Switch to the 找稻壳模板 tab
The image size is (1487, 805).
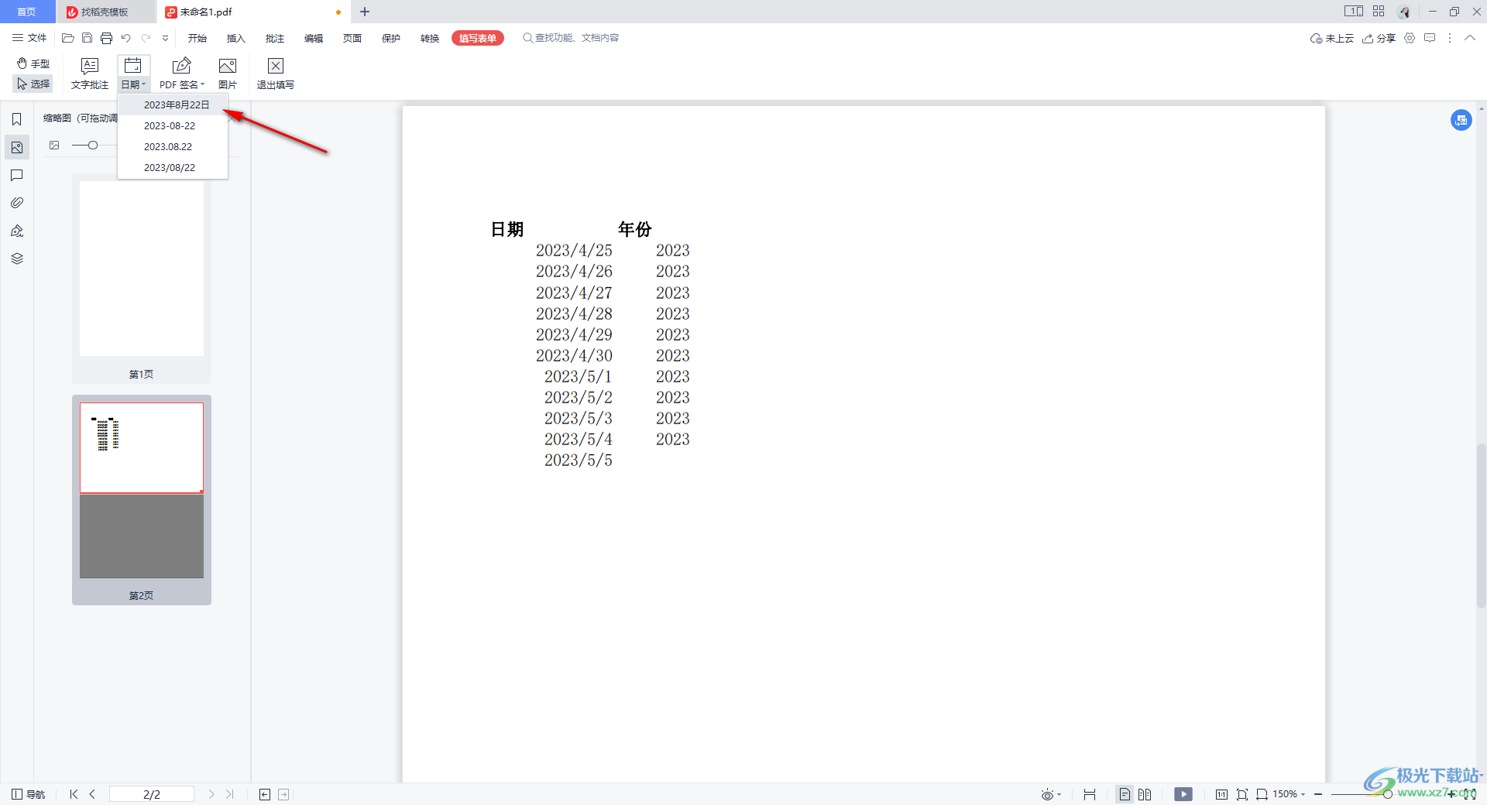point(105,12)
